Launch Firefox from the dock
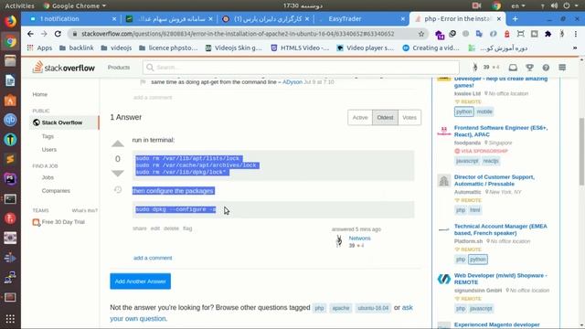This screenshot has width=585, height=329. point(10,21)
